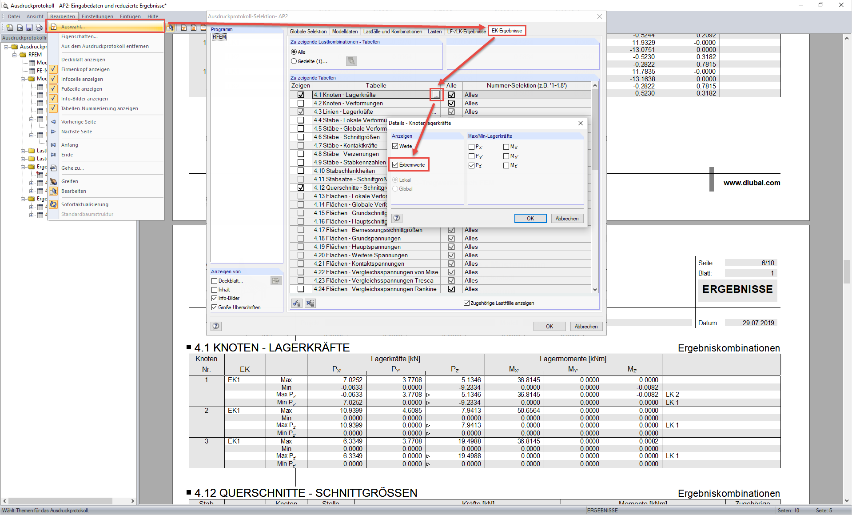Viewport: 852px width, 515px height.
Task: Toggle the Werte checkbox
Action: click(395, 146)
